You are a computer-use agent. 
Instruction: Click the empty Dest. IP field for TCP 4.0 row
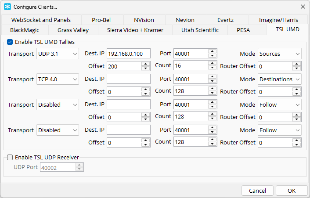pyautogui.click(x=129, y=79)
